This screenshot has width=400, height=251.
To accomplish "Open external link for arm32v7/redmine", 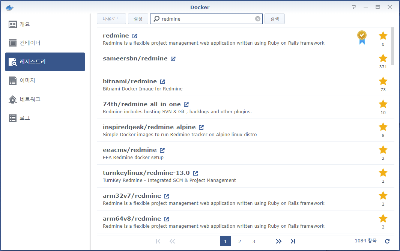I will (x=167, y=196).
